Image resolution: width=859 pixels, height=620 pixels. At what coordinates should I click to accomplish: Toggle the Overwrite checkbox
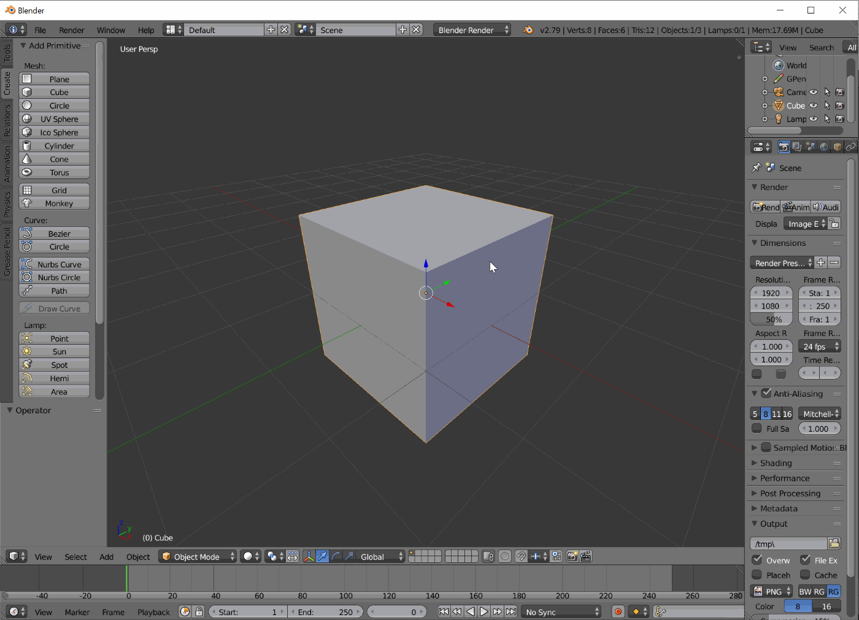[x=757, y=559]
